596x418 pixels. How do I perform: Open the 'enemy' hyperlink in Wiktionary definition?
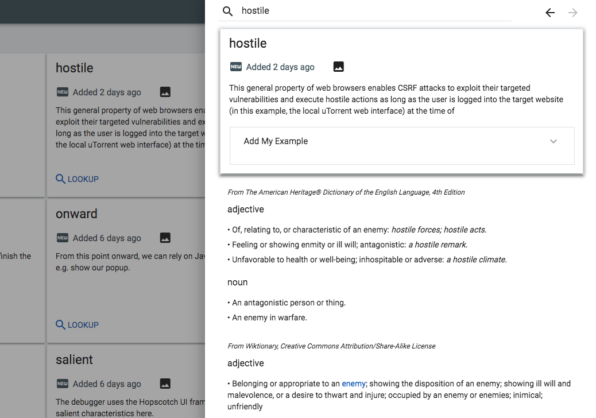click(x=354, y=384)
